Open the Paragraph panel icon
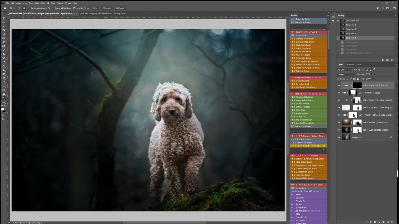Viewport: 399px width, 224px height. click(x=333, y=21)
